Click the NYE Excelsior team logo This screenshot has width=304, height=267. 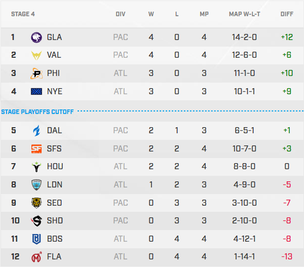click(36, 92)
